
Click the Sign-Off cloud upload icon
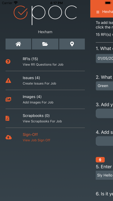point(9,137)
